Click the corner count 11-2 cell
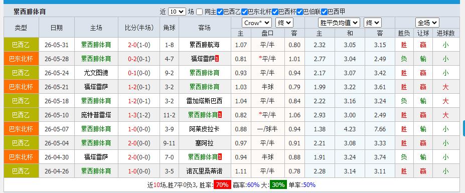Viewport: 465px width, 193px height. [170, 115]
